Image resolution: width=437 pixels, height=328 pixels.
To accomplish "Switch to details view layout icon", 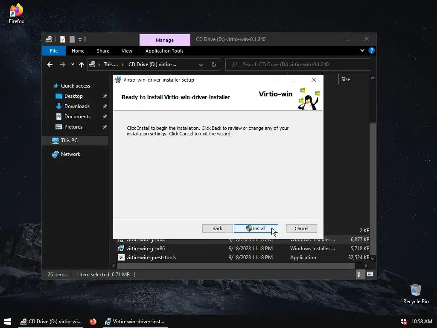I will tap(360, 275).
